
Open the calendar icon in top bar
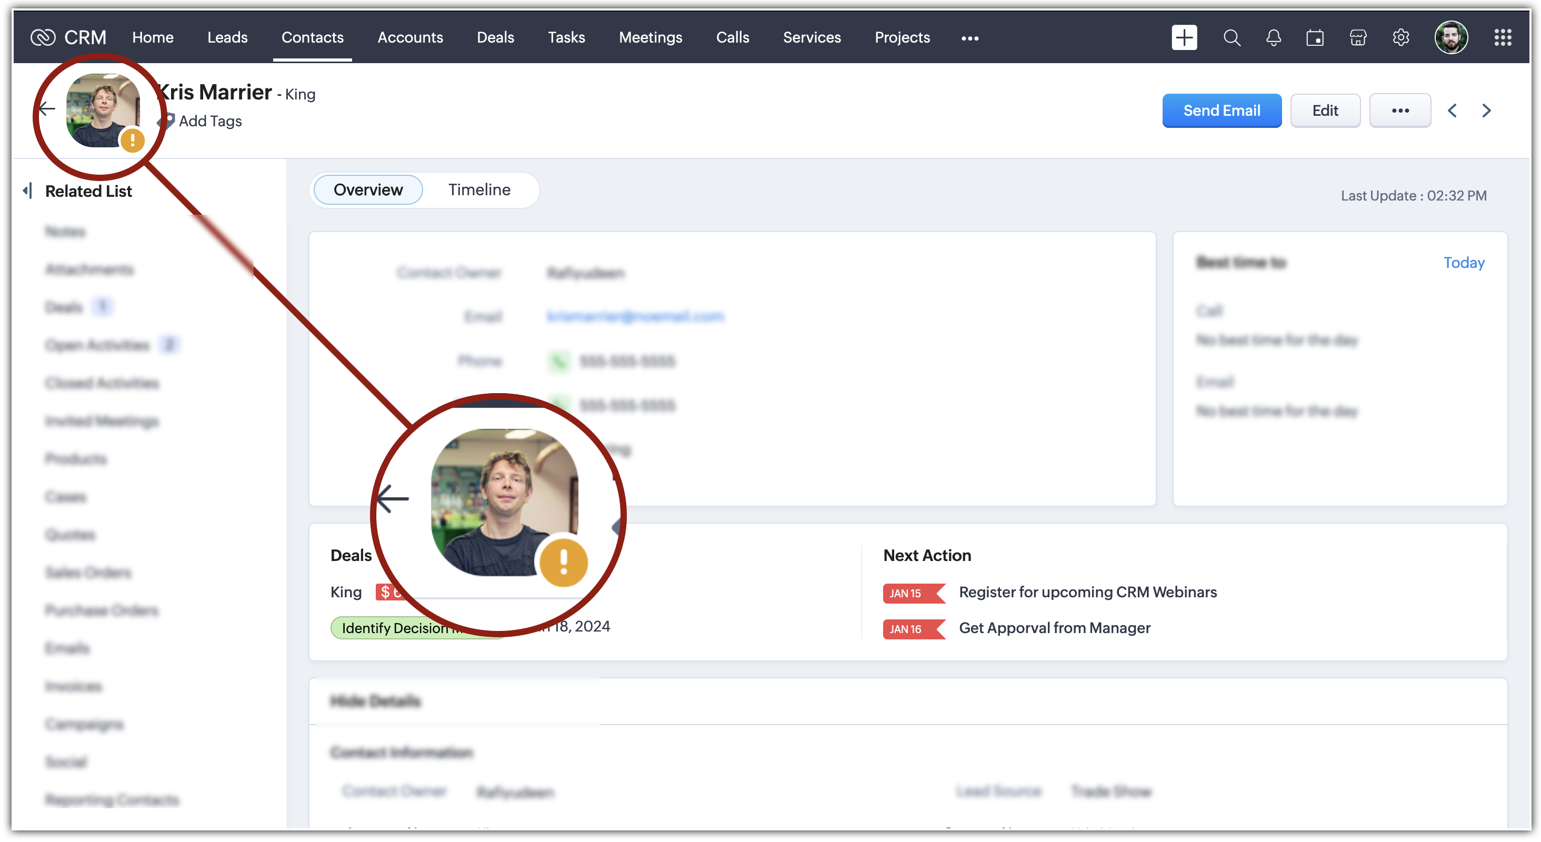click(x=1315, y=38)
